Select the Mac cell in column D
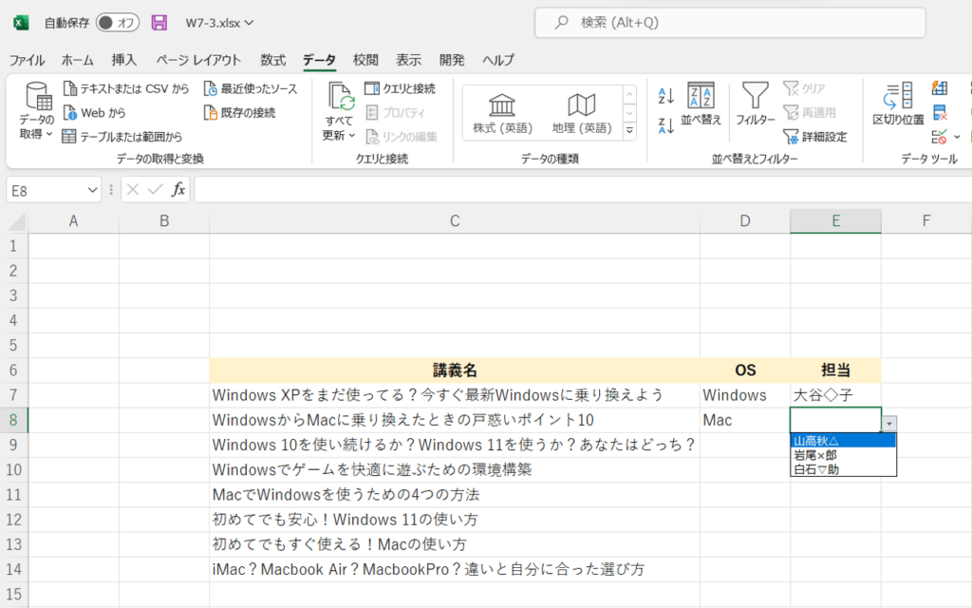972x608 pixels. click(745, 420)
